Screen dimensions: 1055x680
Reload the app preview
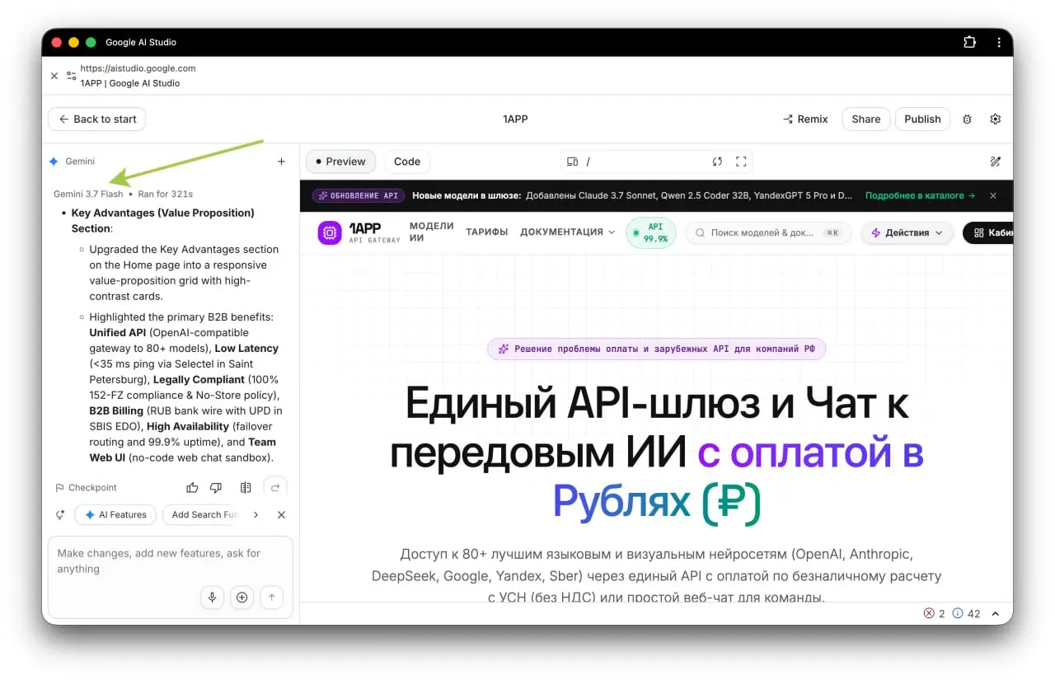point(717,162)
